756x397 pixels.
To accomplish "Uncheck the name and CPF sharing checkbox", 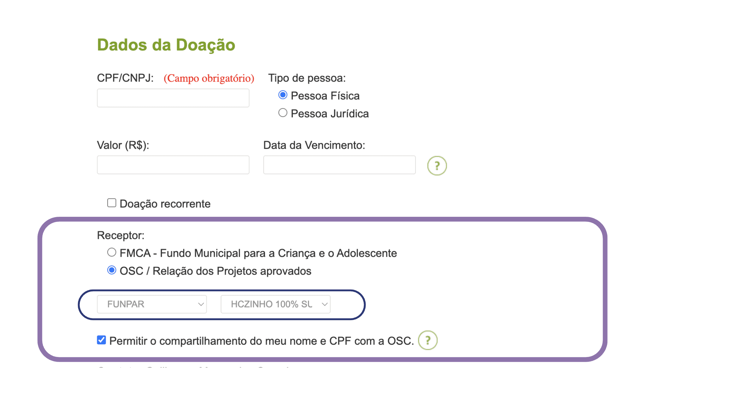I will click(x=101, y=340).
